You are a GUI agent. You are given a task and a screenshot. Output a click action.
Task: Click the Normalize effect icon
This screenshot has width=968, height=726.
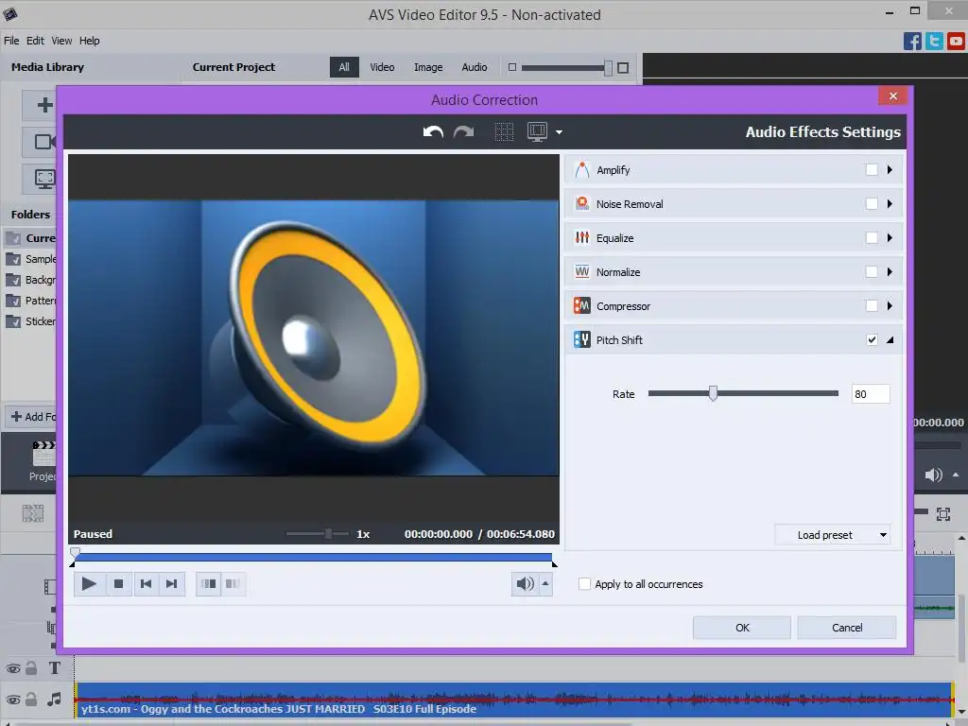click(x=581, y=271)
